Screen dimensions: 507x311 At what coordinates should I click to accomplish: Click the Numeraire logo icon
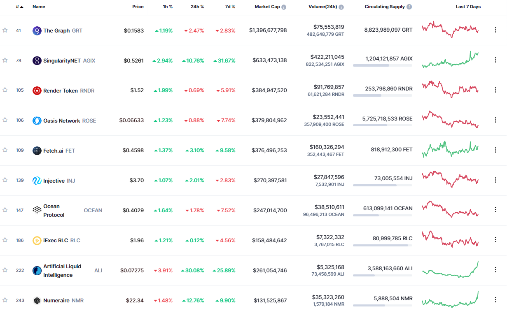coord(37,301)
